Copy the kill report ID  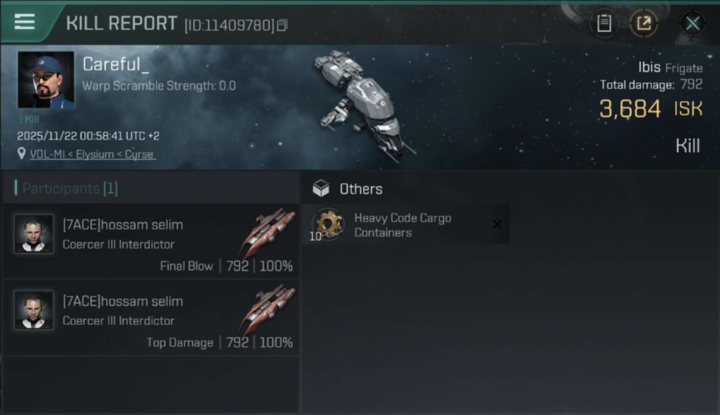click(282, 25)
